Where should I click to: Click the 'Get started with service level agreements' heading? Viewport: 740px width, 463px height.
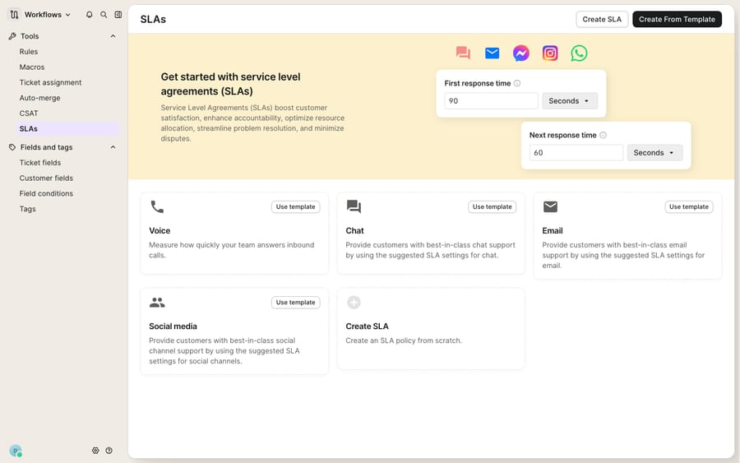pos(230,84)
